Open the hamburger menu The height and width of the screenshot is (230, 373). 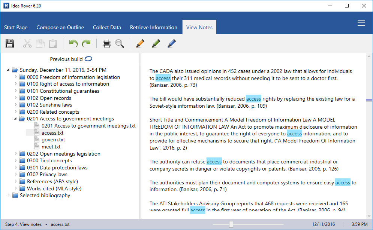(361, 23)
